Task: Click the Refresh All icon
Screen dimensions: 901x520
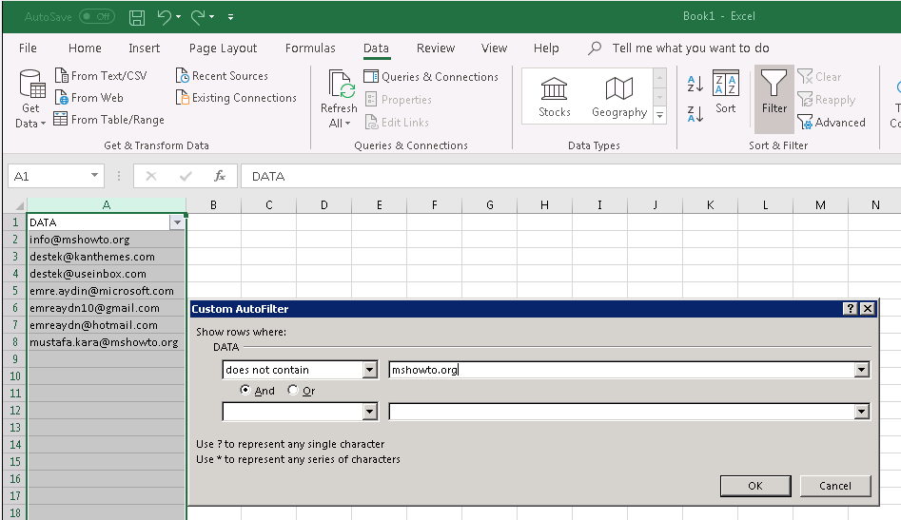Action: point(342,85)
